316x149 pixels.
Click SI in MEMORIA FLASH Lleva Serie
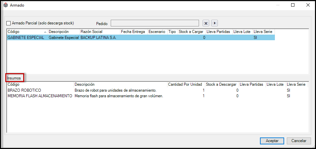tap(288, 96)
